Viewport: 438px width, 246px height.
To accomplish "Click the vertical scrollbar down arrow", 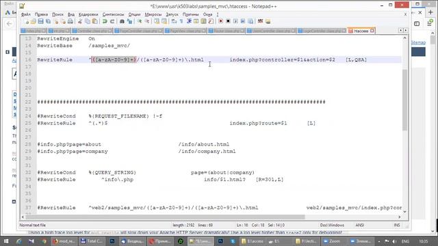I will tap(404, 212).
